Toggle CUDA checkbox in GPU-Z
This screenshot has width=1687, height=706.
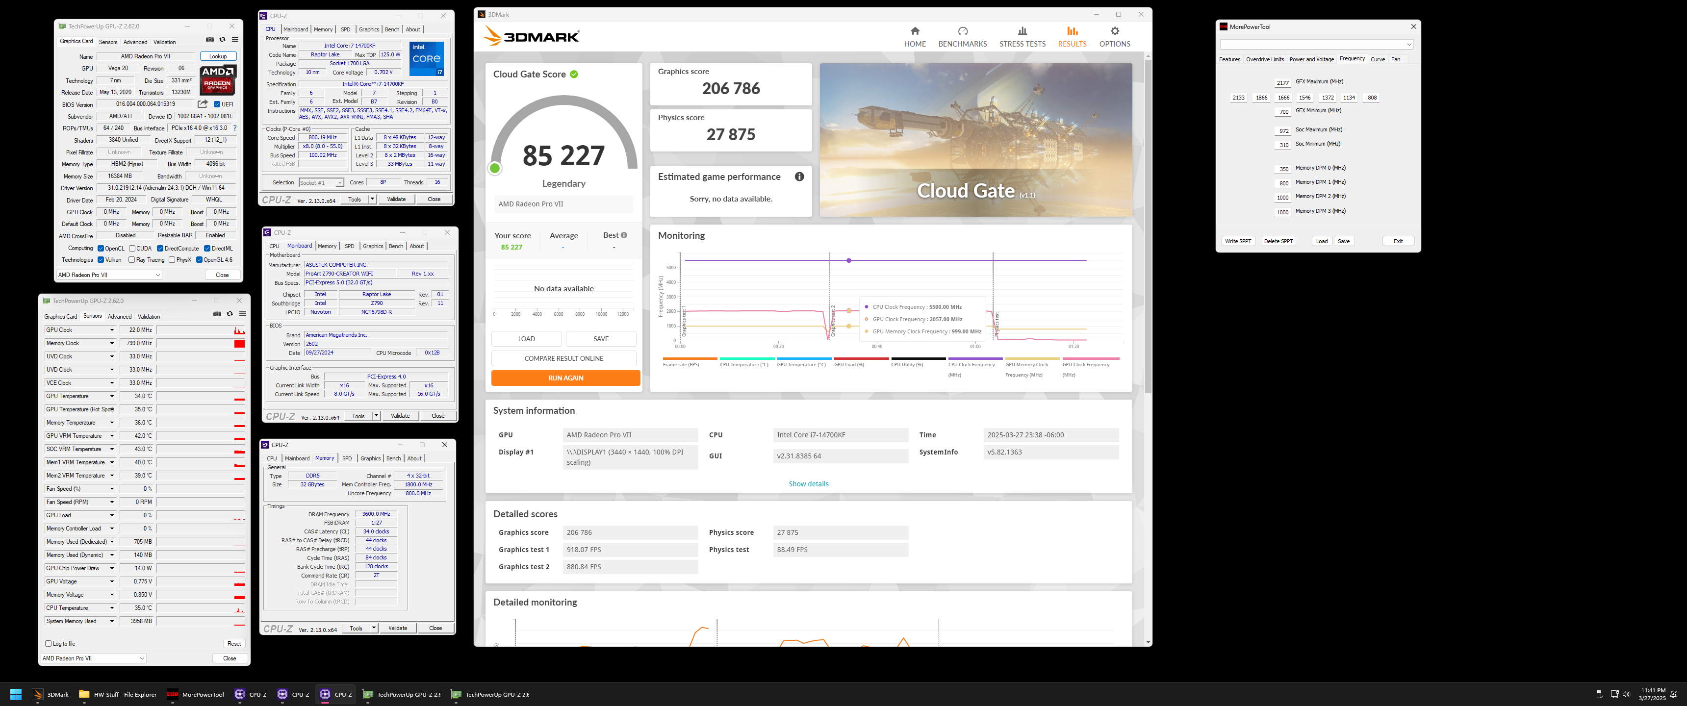click(132, 248)
